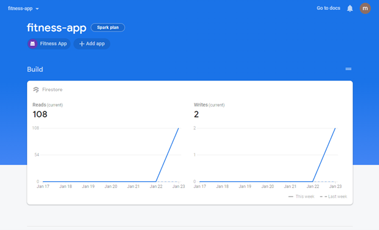Click the dropdown arrow beside fitness-app

(x=37, y=9)
